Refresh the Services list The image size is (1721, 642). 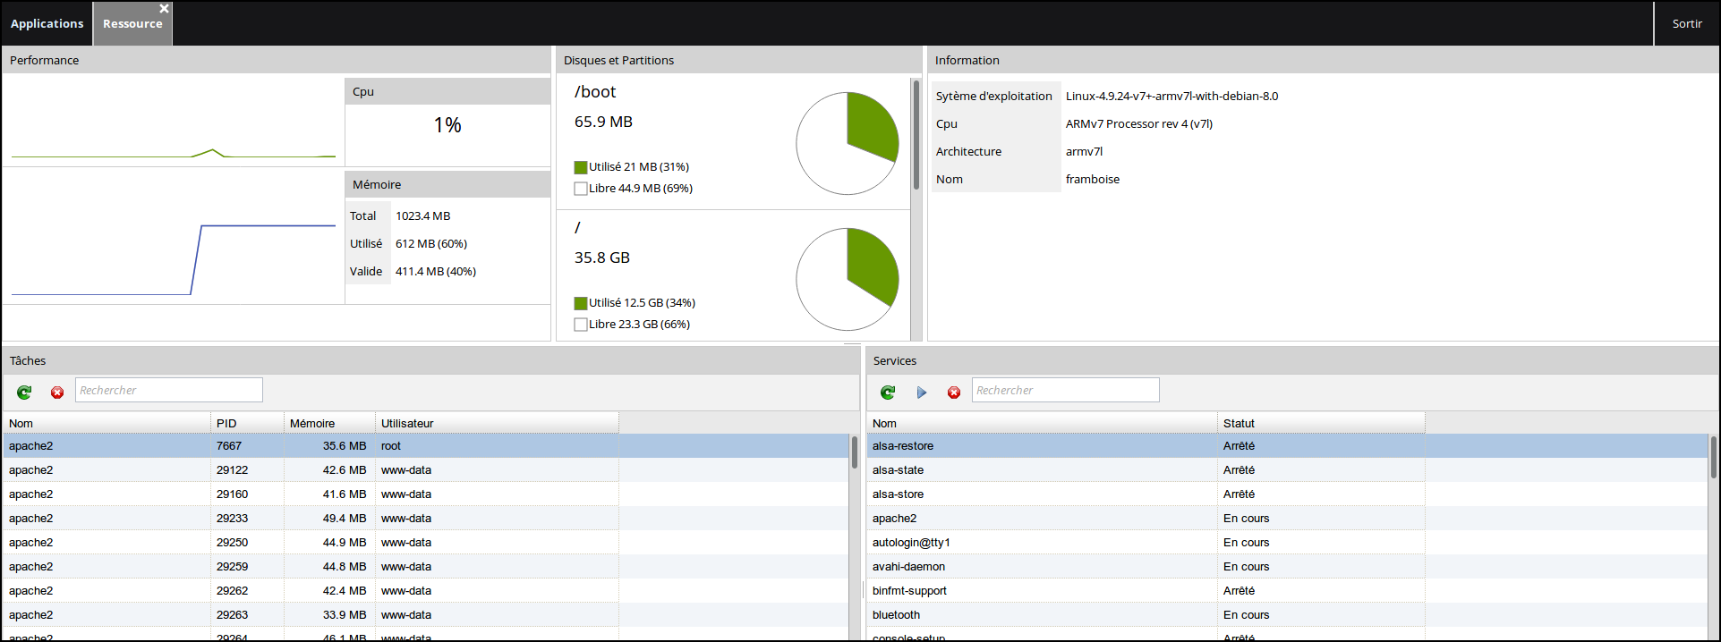888,392
